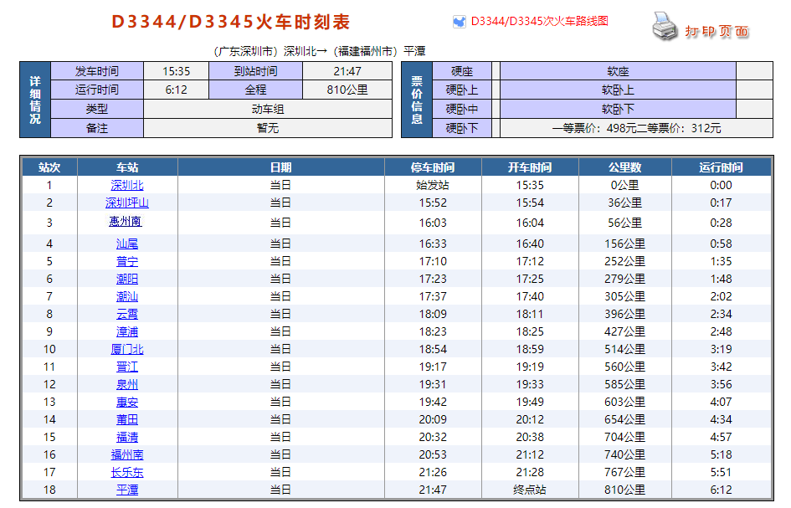791x508 pixels.
Task: Open the 泉州 station link
Action: [127, 384]
